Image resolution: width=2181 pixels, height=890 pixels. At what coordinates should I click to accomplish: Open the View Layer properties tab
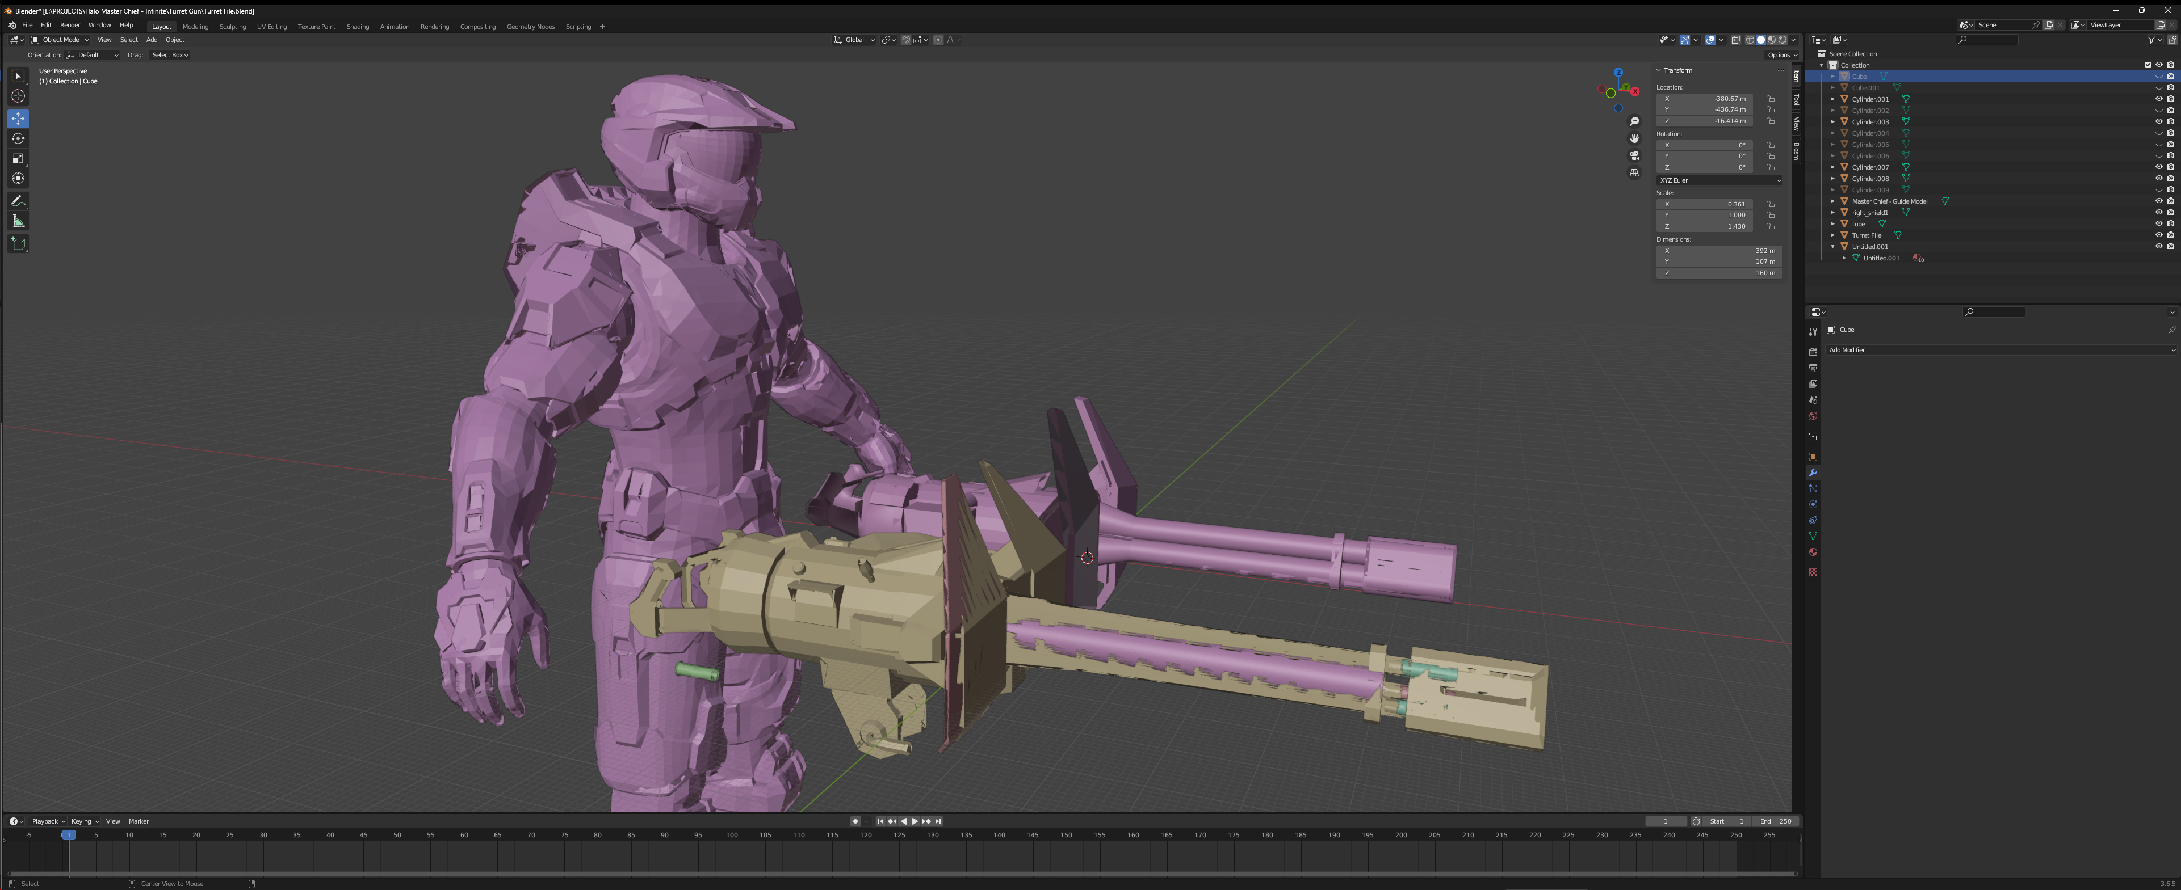[x=1813, y=384]
